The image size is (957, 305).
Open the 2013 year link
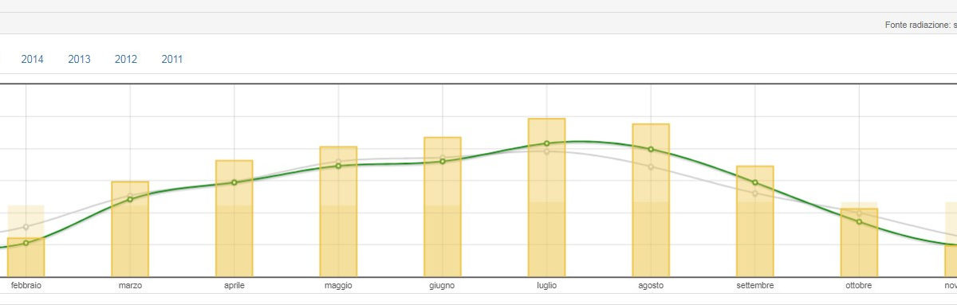[x=79, y=59]
